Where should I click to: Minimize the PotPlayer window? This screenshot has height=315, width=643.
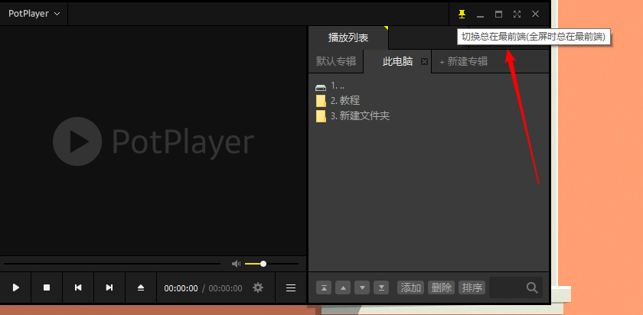(x=480, y=15)
